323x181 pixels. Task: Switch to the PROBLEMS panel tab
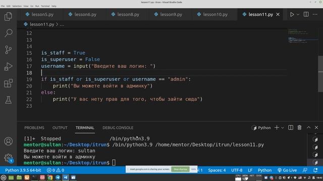pyautogui.click(x=34, y=128)
